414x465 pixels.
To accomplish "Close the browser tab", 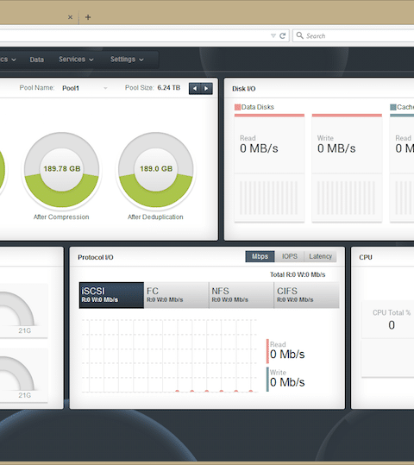I will click(x=70, y=17).
